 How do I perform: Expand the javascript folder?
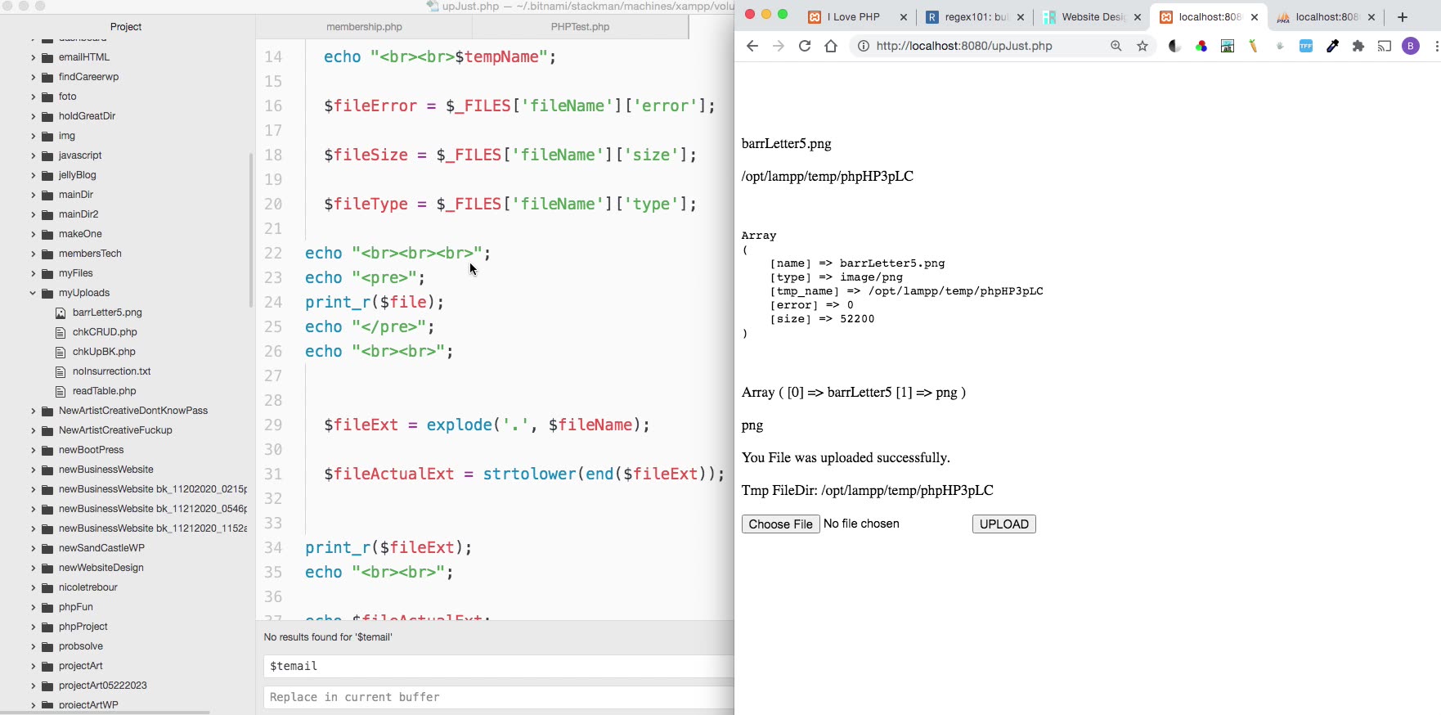(33, 155)
